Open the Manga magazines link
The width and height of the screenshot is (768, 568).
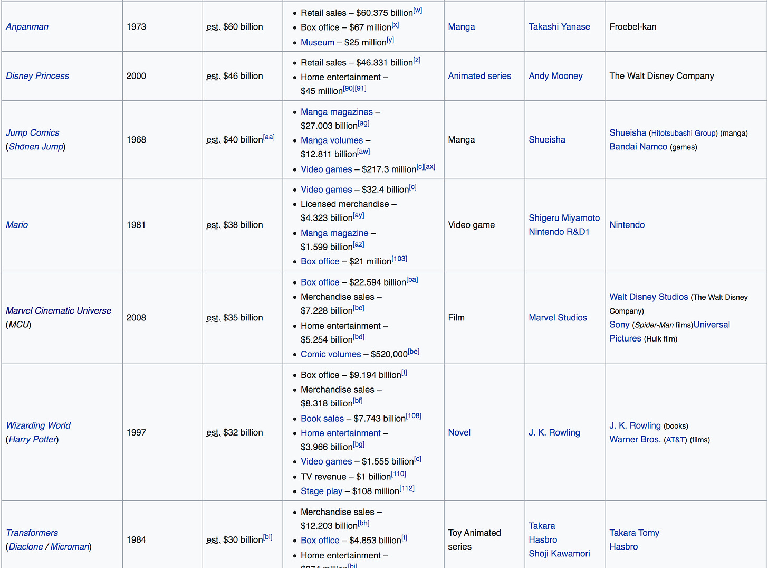(337, 112)
